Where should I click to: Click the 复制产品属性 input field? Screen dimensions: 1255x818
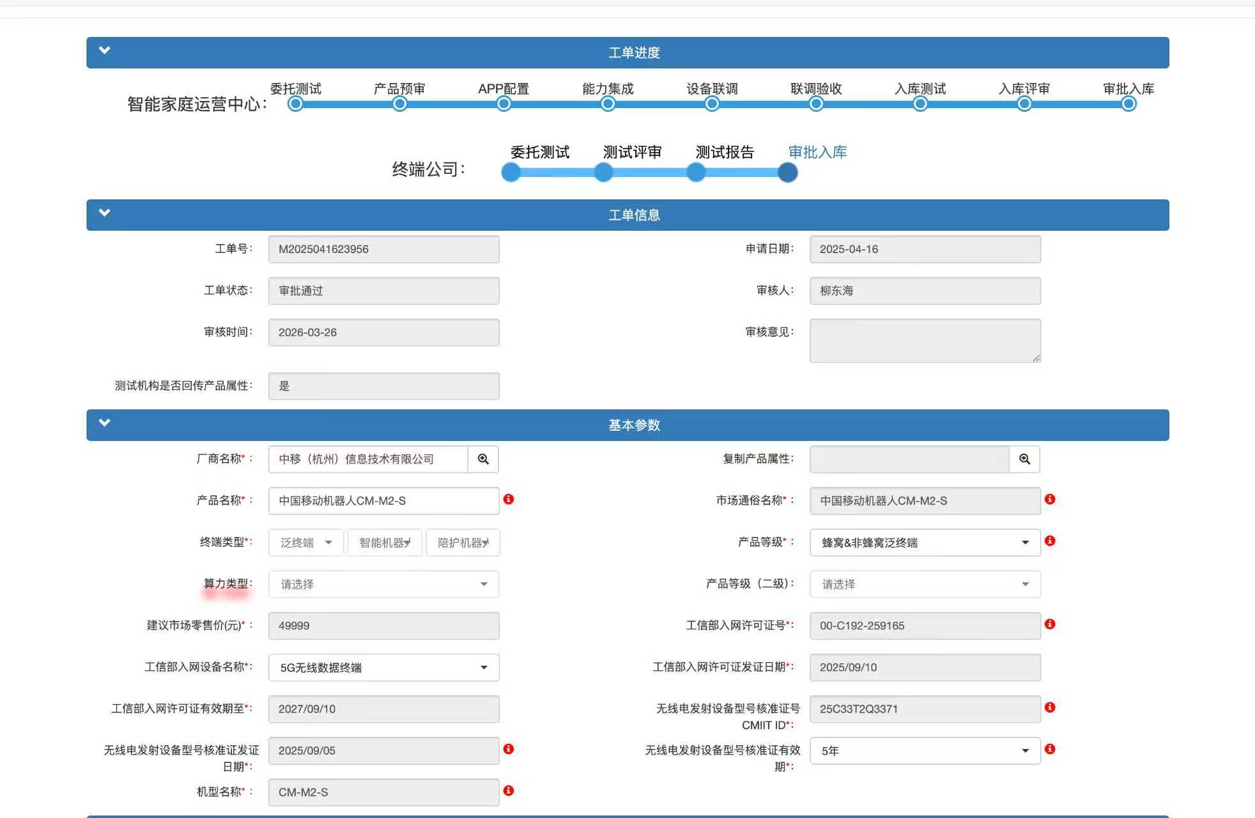pos(909,459)
